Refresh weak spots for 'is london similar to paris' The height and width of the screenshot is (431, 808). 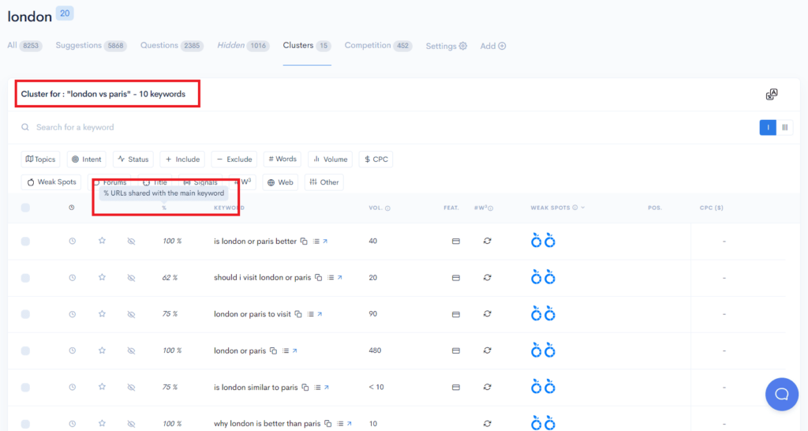tap(487, 387)
